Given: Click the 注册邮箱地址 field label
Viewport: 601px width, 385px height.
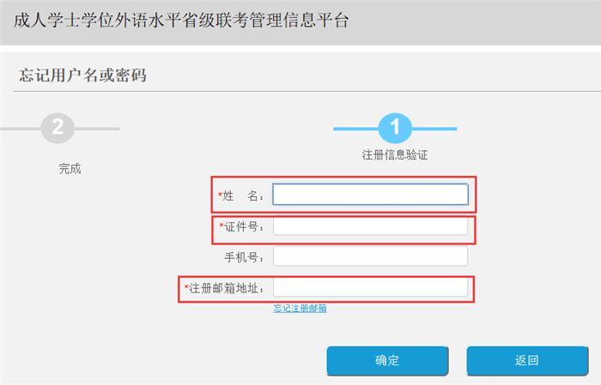Looking at the screenshot, I should [228, 287].
